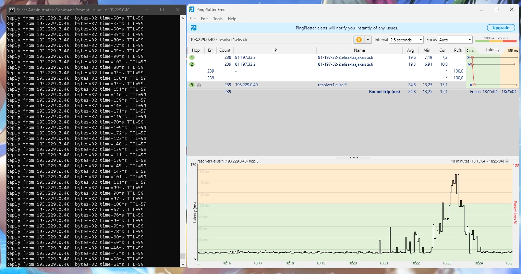
Task: Click the Upgrade button in the alert banner
Action: pos(501,28)
